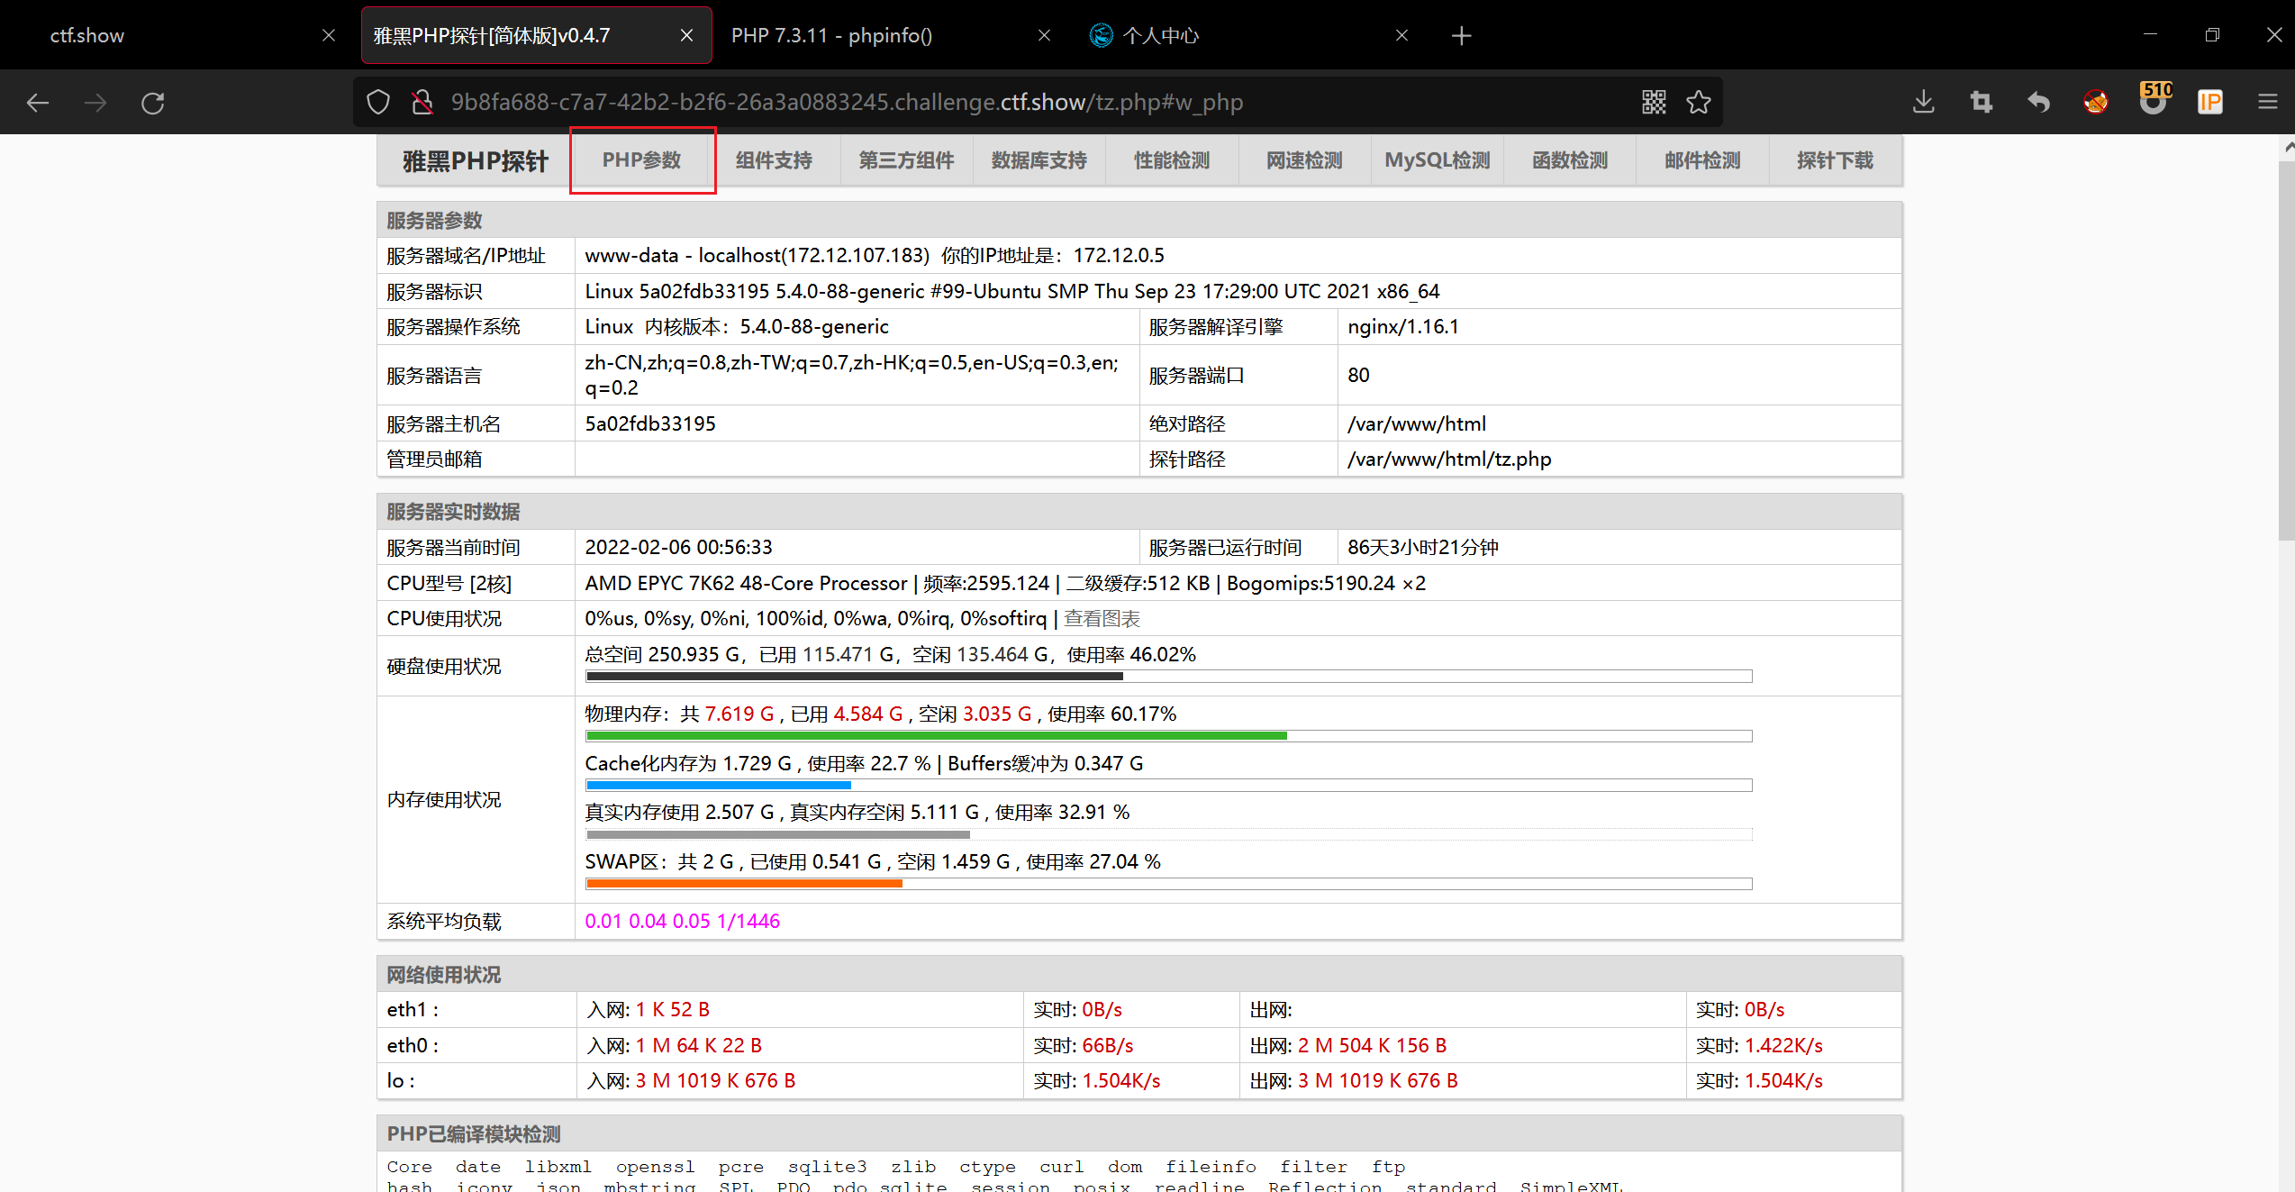Click the insecure connection lock icon

[x=422, y=103]
